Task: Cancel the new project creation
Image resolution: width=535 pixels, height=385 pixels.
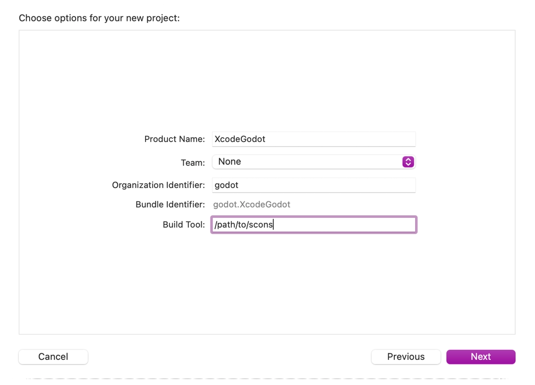Action: pyautogui.click(x=53, y=356)
